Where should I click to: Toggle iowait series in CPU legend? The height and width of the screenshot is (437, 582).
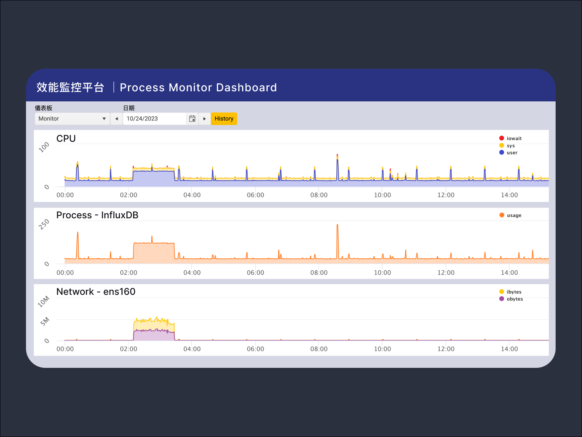[514, 138]
